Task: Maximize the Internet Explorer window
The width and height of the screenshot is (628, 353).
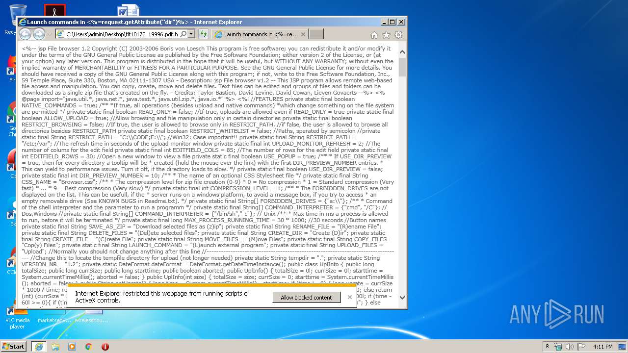Action: [x=392, y=22]
